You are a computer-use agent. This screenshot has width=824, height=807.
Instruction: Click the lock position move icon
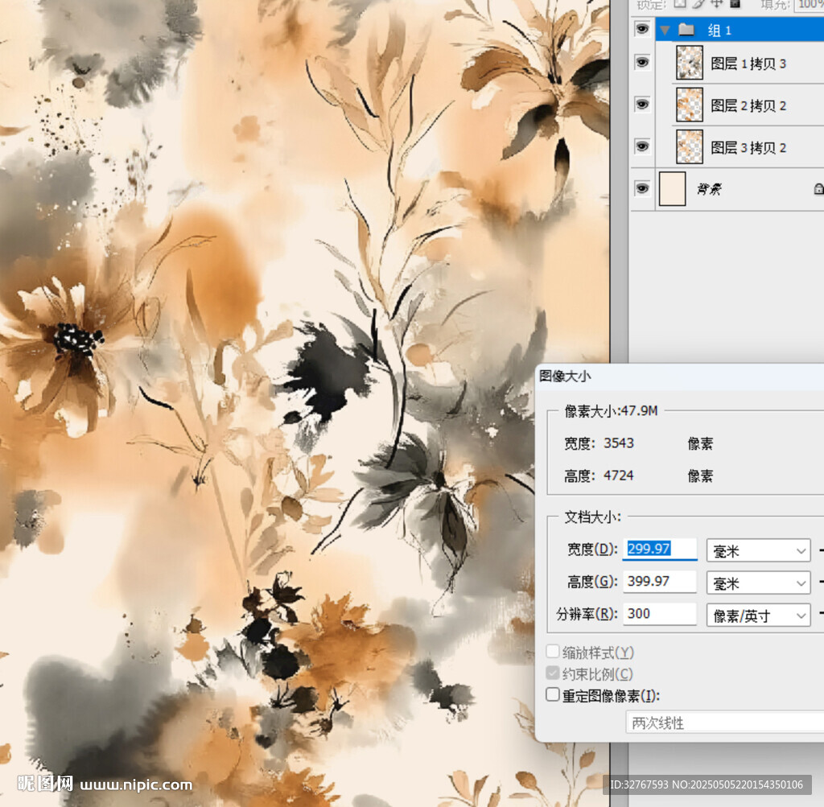click(x=716, y=4)
